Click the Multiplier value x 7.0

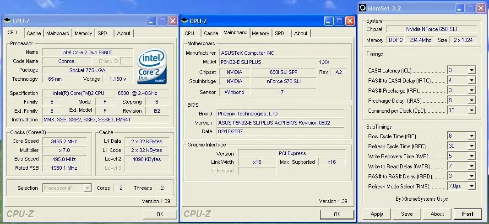64,150
